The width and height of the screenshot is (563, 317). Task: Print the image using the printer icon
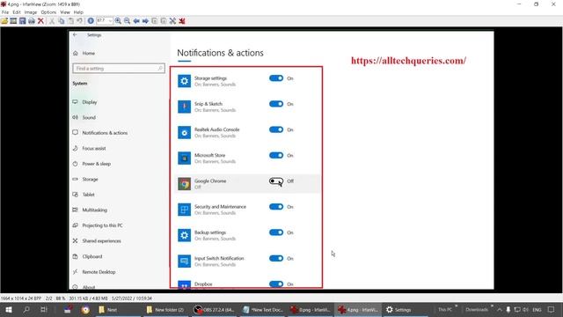point(32,21)
